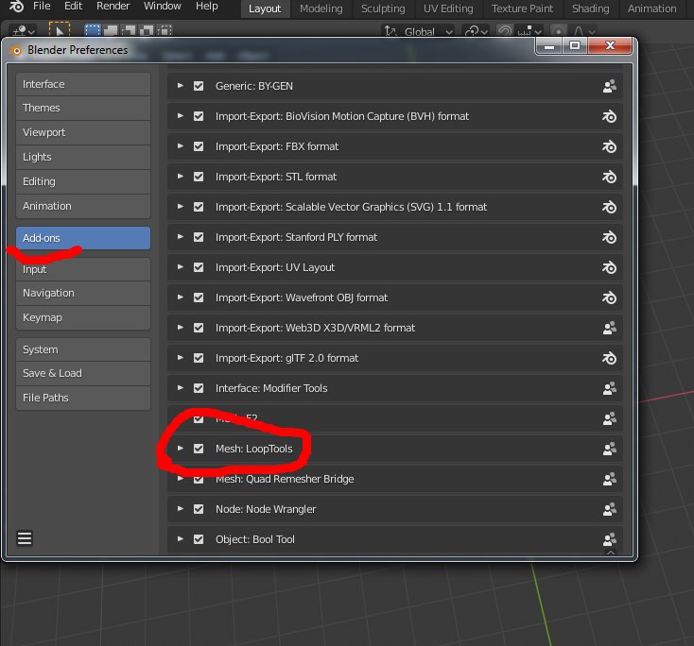Open the proportional falloff curve menu

point(583,31)
